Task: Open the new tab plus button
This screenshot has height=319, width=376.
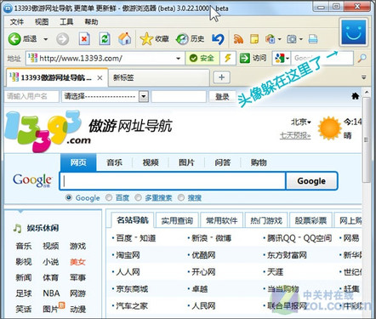Action: [221, 77]
